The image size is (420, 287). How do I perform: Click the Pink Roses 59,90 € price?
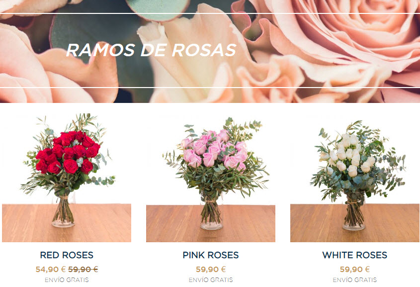coord(211,269)
